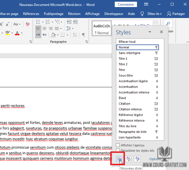Image resolution: width=189 pixels, height=170 pixels.
Task: Decrease the paragraph indent
Action: point(69,22)
